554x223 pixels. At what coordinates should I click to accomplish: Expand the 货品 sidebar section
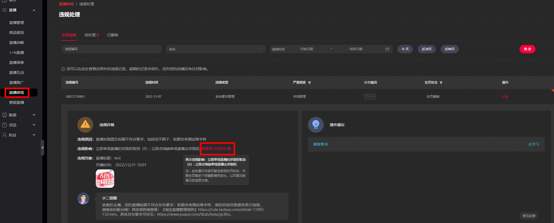tap(34, 125)
